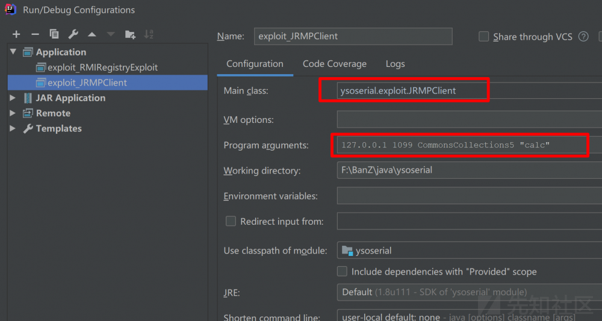Click the Main class field
This screenshot has width=602, height=321.
tap(469, 90)
